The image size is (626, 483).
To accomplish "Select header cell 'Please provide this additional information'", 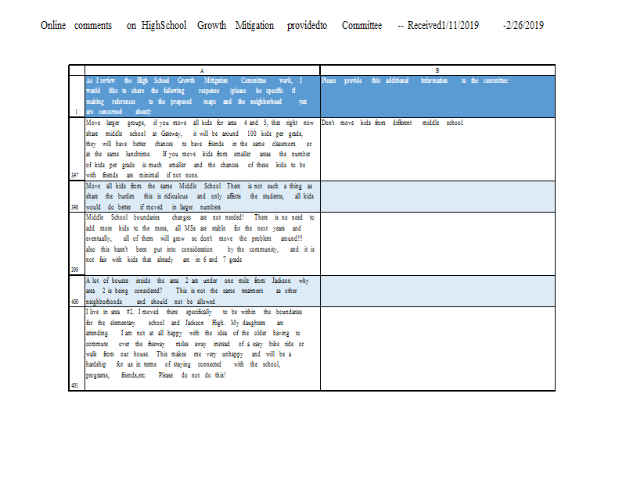I will pyautogui.click(x=437, y=96).
